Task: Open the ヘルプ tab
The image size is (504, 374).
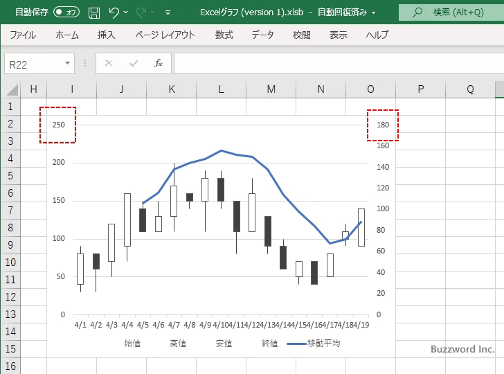Action: click(x=377, y=35)
